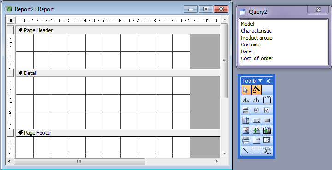Viewport: 332px width, 170px height.
Task: Select the Check Box tool
Action: coord(267,110)
